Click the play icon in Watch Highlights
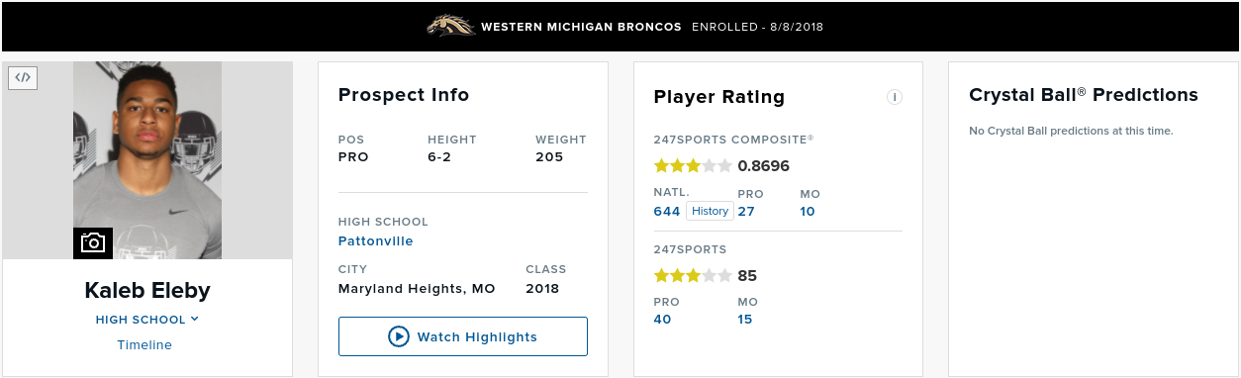This screenshot has width=1241, height=378. click(399, 336)
